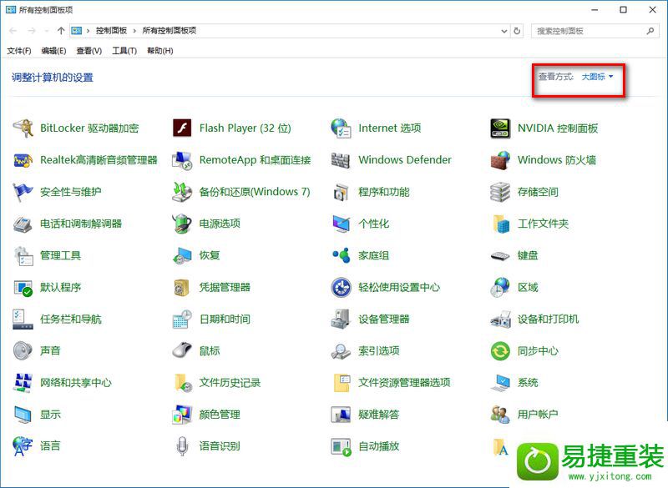Open the 键盘 keyboard icon

pos(499,256)
